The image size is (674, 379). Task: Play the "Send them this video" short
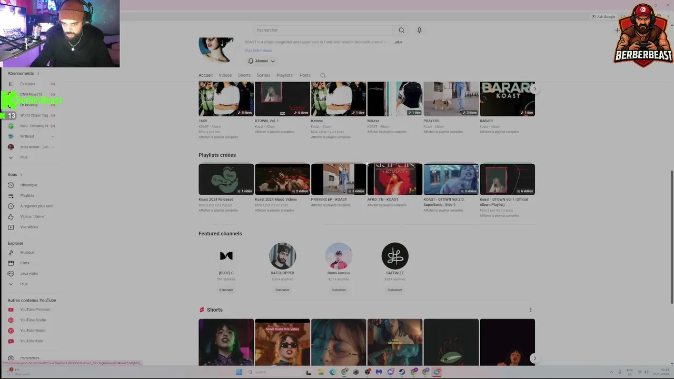tap(282, 342)
